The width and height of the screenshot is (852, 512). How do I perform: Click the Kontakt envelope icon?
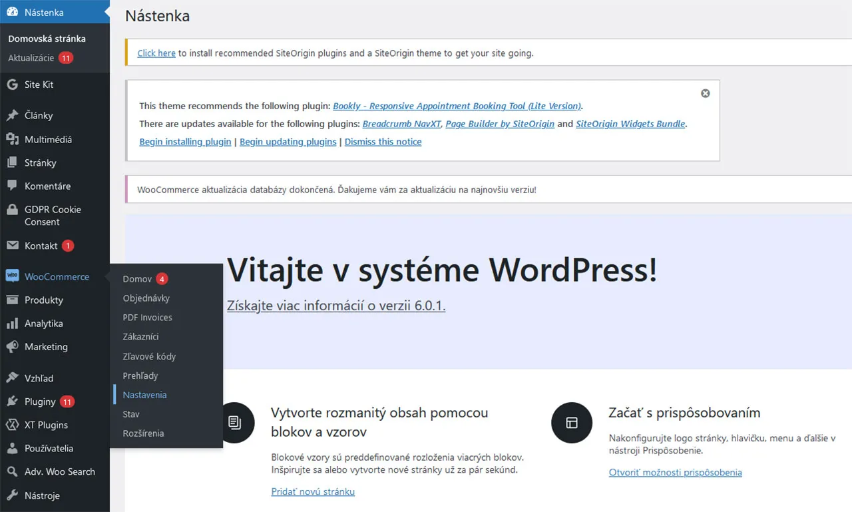pos(12,246)
